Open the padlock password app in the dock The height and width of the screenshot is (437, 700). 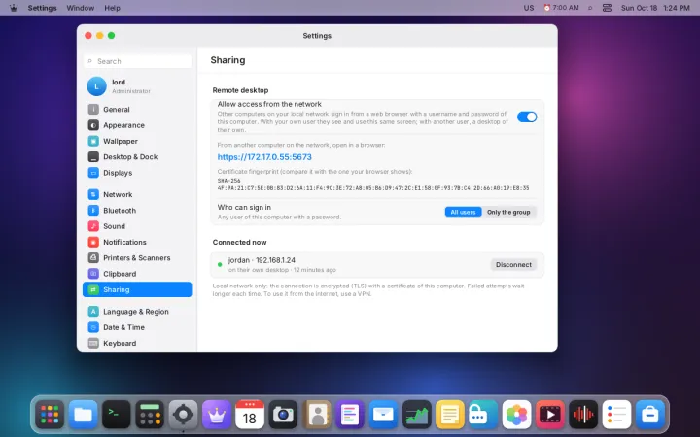[483, 415]
